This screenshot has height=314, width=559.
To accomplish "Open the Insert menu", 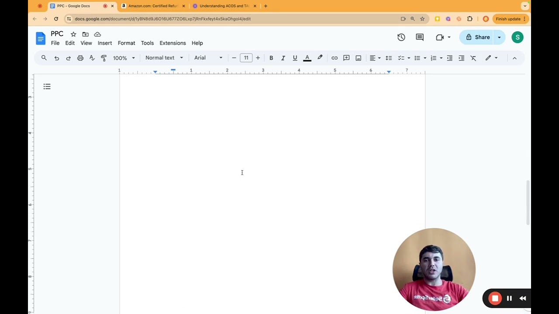I will coord(105,43).
